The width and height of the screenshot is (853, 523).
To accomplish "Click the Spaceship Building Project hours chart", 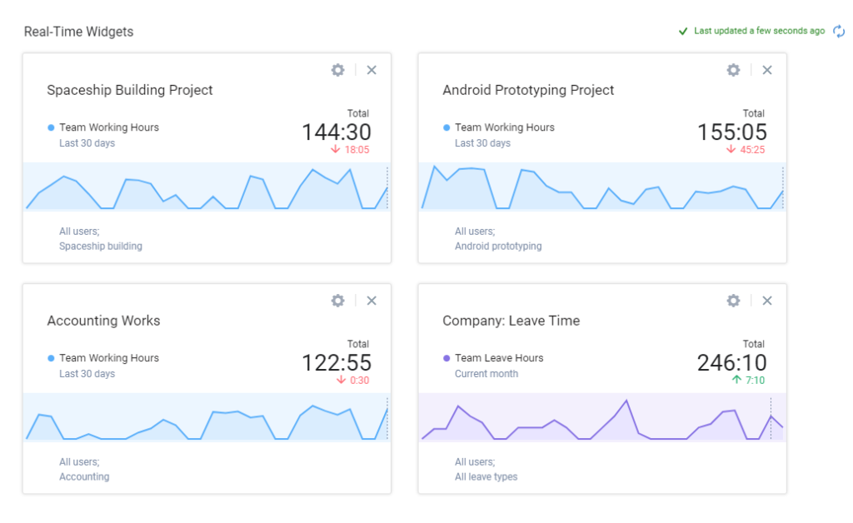I will (x=207, y=187).
